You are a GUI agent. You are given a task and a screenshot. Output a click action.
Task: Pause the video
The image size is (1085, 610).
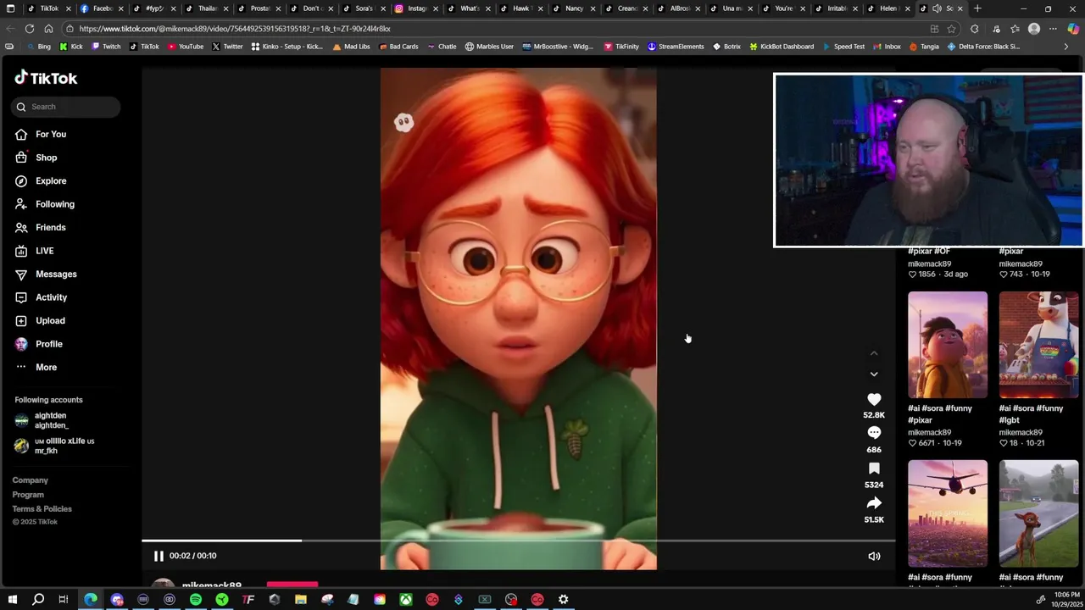tap(159, 556)
